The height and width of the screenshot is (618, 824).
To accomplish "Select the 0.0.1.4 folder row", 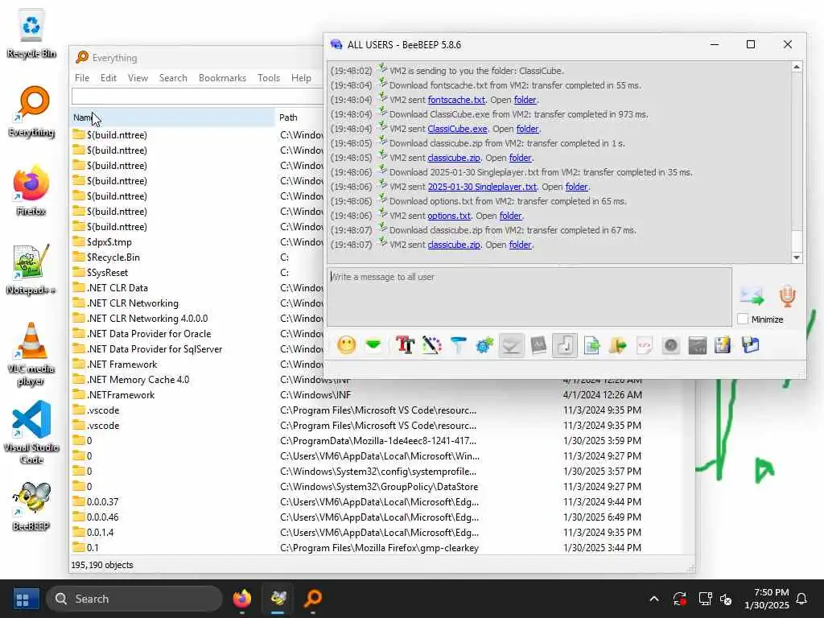I will [x=381, y=533].
